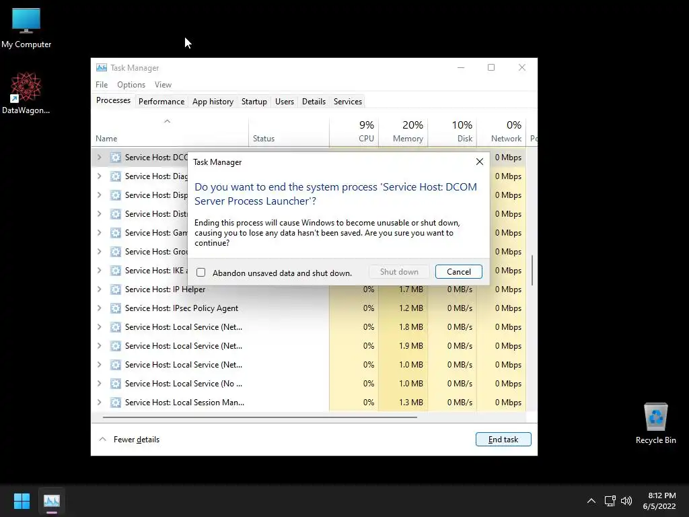Click gear icon of Service Host: Gro row
Viewport: 689px width, 517px height.
click(x=116, y=252)
